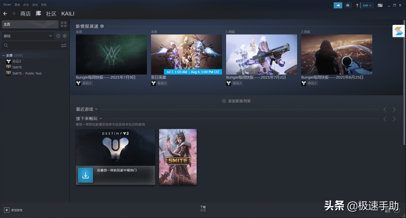Viewport: 406px width, 218px height.
Task: Page 最近游戏 shelf right arrow
Action: [x=394, y=110]
